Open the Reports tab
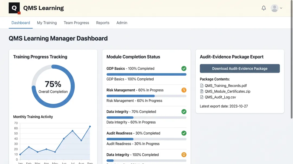This screenshot has width=293, height=164. (x=103, y=23)
